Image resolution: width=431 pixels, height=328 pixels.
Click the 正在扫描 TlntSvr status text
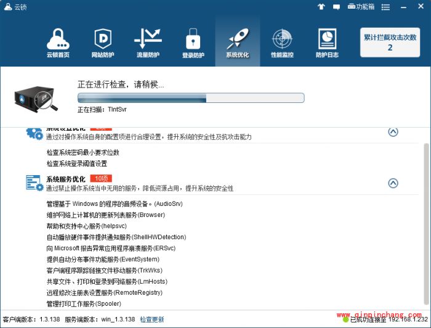[102, 110]
